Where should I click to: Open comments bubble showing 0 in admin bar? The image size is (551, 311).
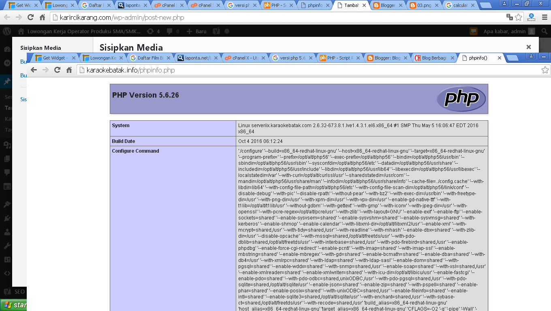click(172, 31)
